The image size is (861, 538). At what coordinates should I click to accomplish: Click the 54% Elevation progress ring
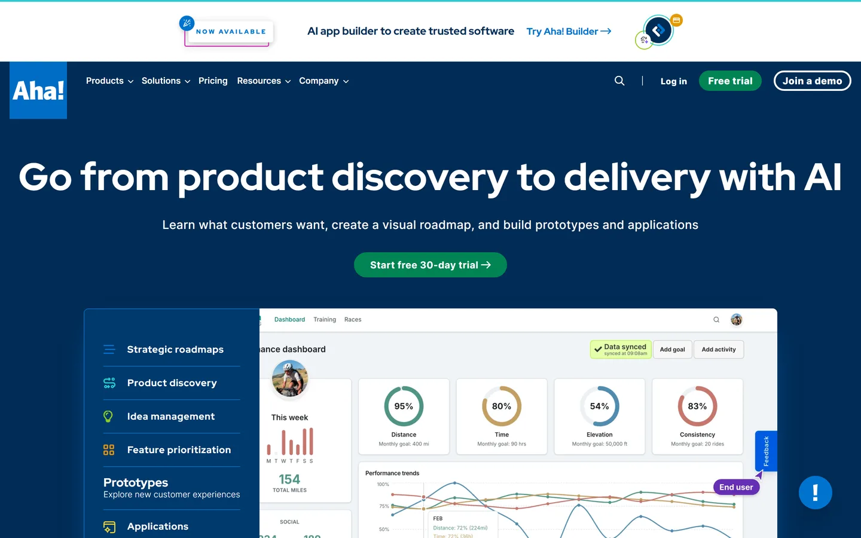[x=600, y=406]
